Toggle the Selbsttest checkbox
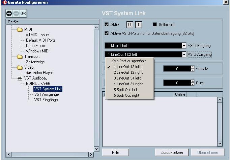The height and width of the screenshot is (160, 230). click(155, 24)
